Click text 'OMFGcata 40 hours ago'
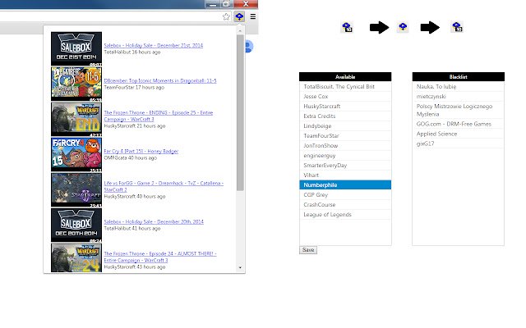526x328 pixels. point(130,158)
